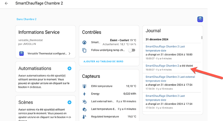Click the Éteint - Confort 19 °C status
Screen dimensions: 223x121
coord(123,40)
